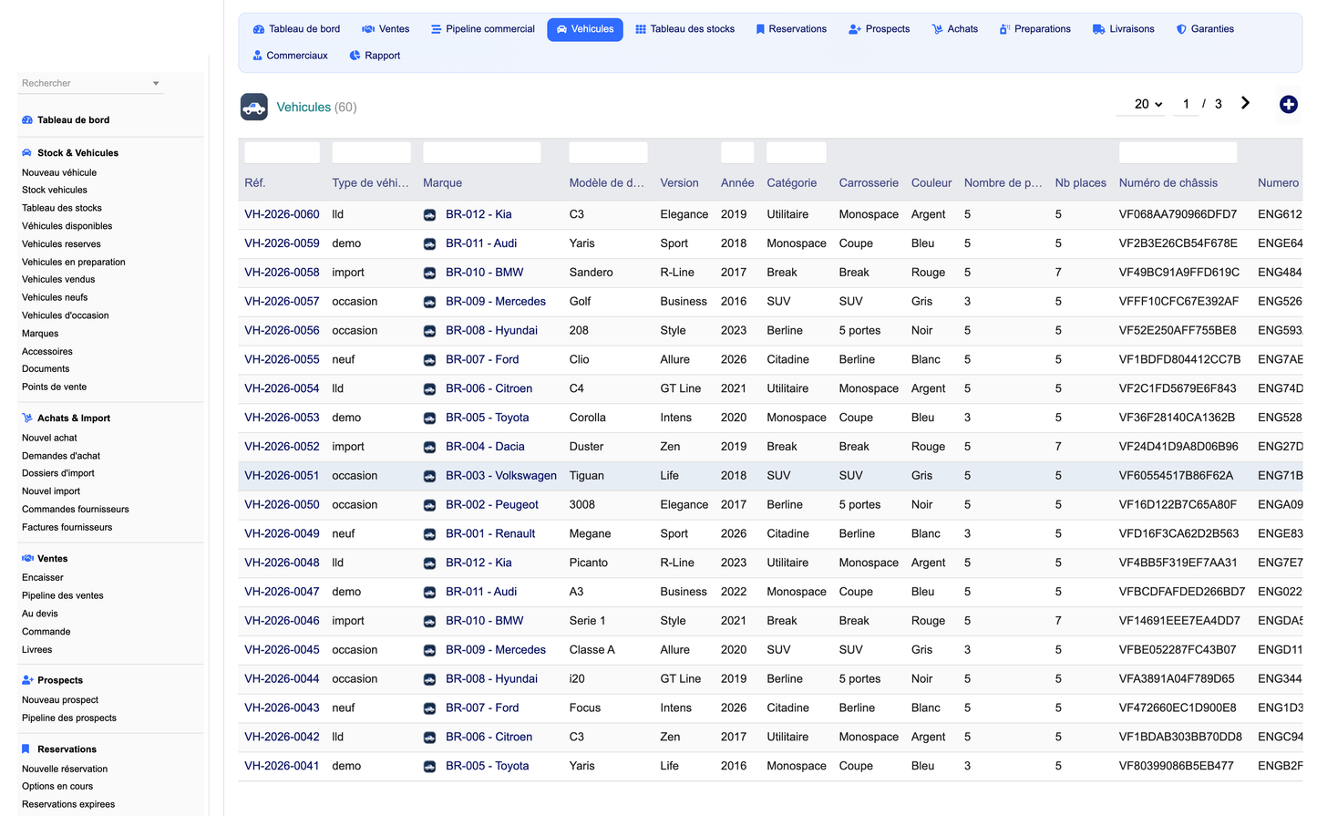Switch to the Tableau des stocks tab
The image size is (1317, 816).
pos(684,29)
